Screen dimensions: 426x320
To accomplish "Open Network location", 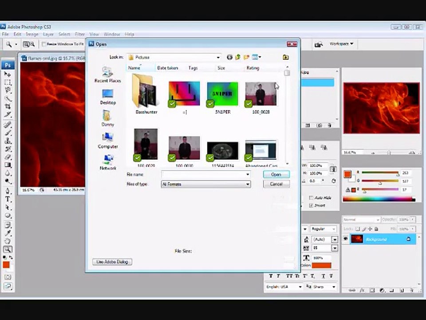I will 107,163.
